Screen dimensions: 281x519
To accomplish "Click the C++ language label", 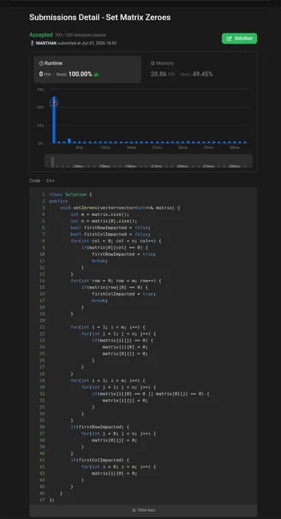I will pyautogui.click(x=50, y=181).
